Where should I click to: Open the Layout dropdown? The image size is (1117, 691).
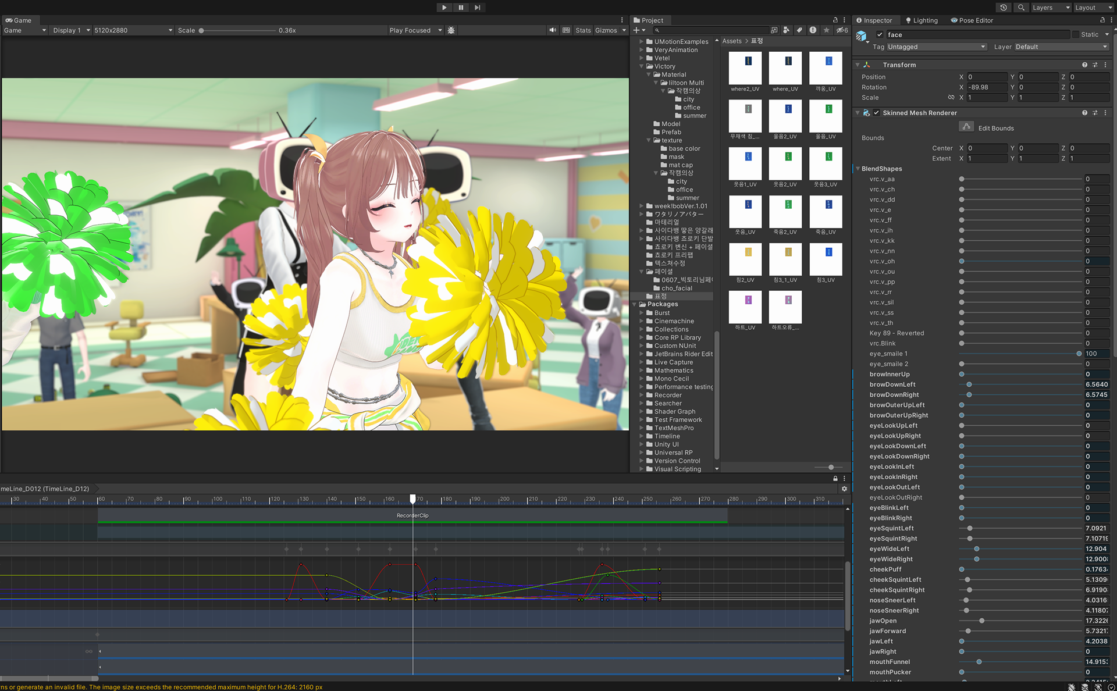point(1093,8)
